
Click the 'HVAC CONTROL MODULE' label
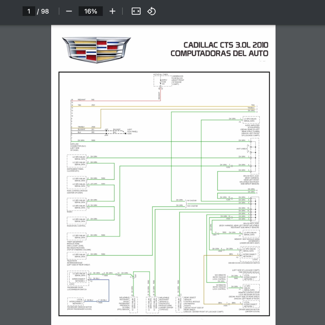[77, 191]
